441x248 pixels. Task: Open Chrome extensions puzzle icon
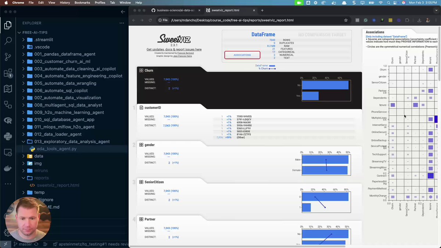pos(408,20)
